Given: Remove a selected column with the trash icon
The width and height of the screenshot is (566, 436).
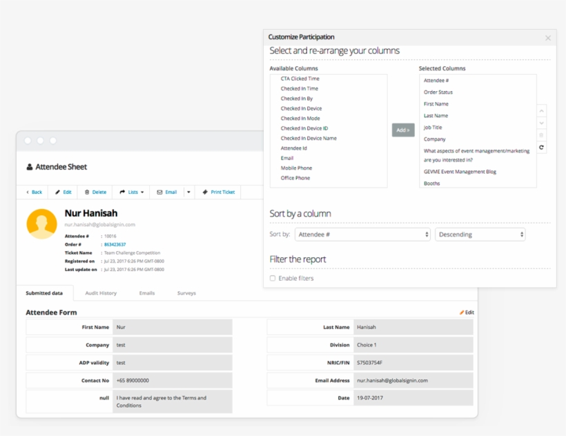Looking at the screenshot, I should (542, 136).
